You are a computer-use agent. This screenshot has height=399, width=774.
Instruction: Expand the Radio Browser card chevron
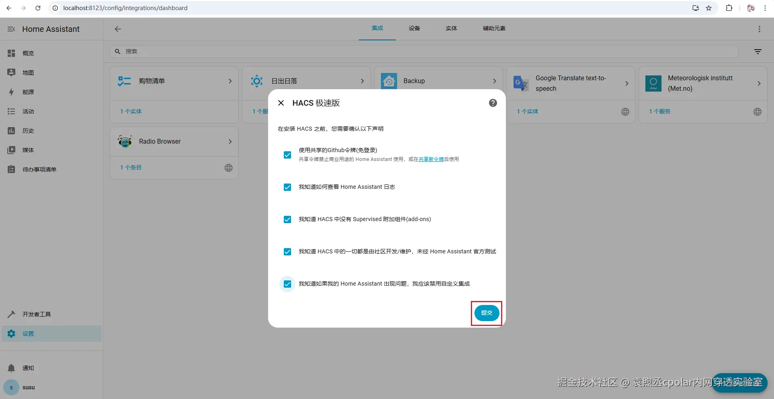[230, 142]
